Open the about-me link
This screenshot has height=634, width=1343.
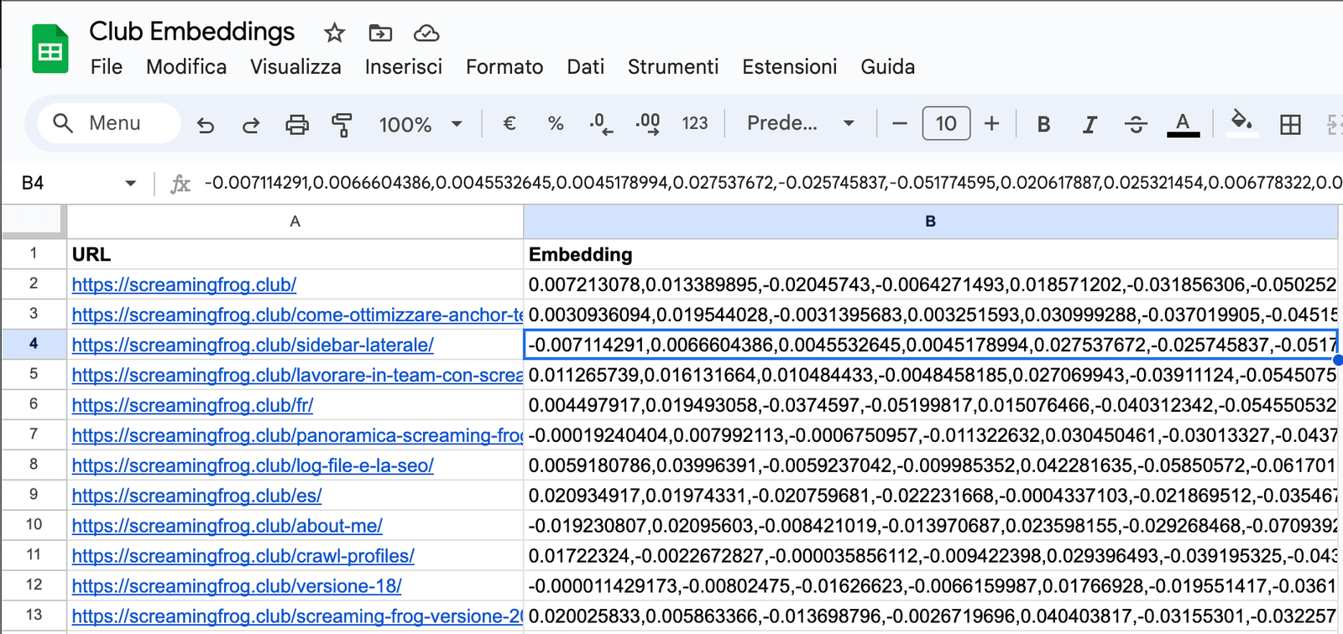pyautogui.click(x=227, y=526)
